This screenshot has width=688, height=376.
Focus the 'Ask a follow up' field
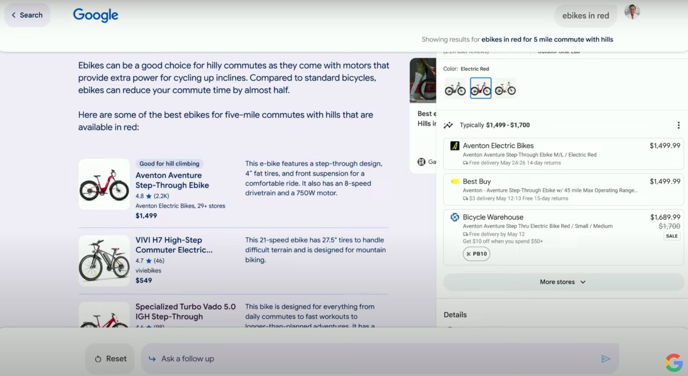pos(380,359)
